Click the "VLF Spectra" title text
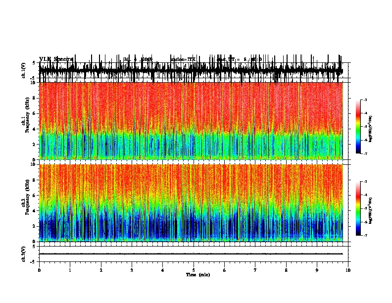The width and height of the screenshot is (392, 303). 56,59
